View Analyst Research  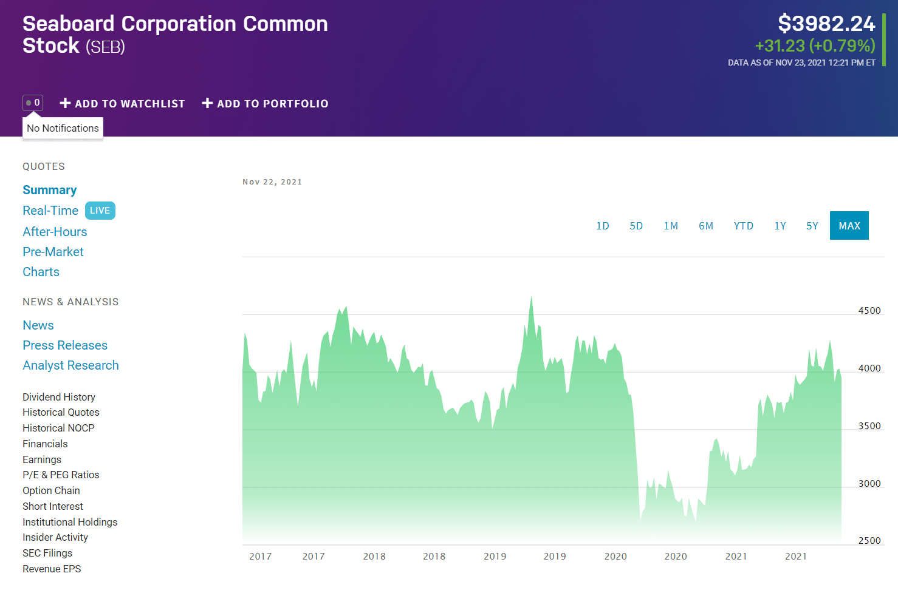(70, 365)
